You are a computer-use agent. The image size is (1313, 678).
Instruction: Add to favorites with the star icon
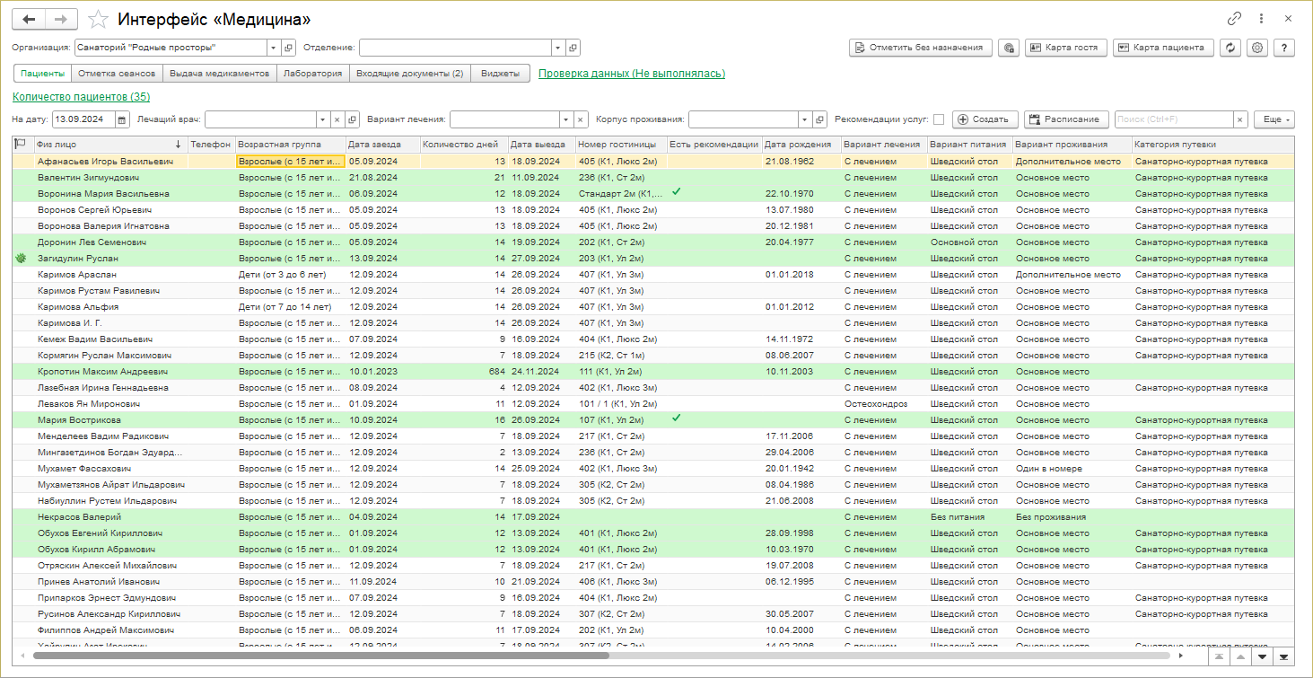coord(99,19)
